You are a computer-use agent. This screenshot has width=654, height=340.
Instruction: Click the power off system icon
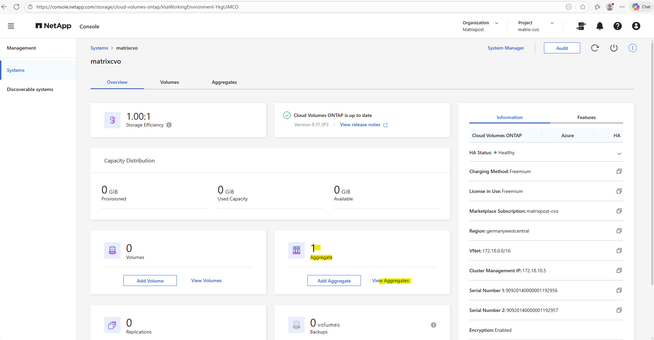(x=614, y=48)
